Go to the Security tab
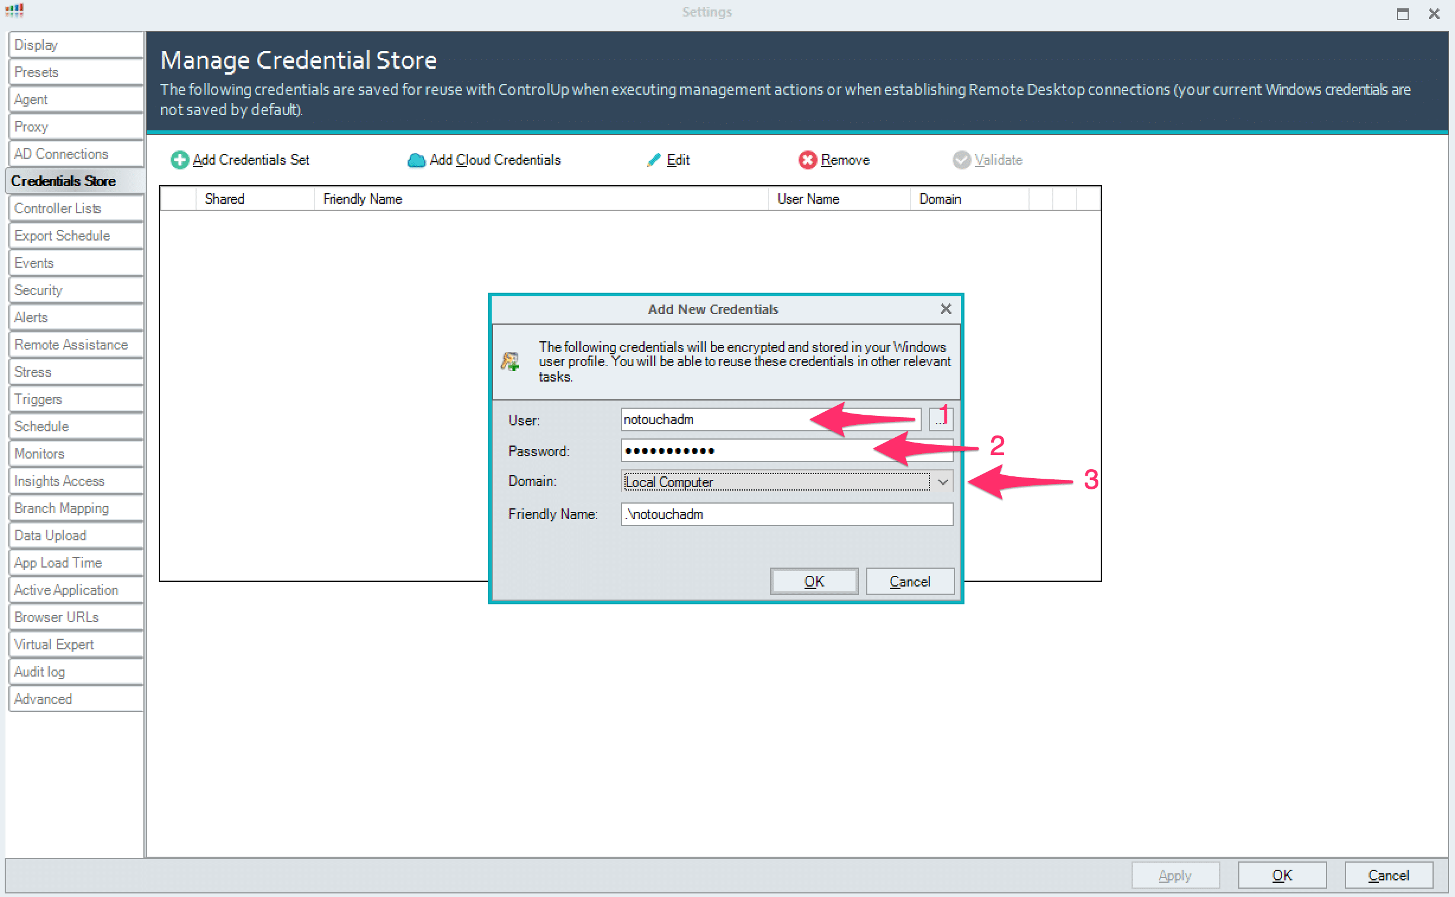Viewport: 1455px width, 897px height. click(76, 291)
